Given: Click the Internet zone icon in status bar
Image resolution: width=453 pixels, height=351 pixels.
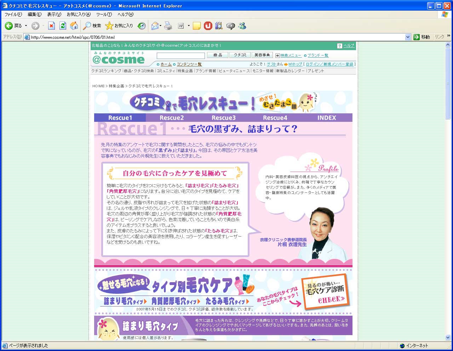Looking at the screenshot, I should click(402, 346).
